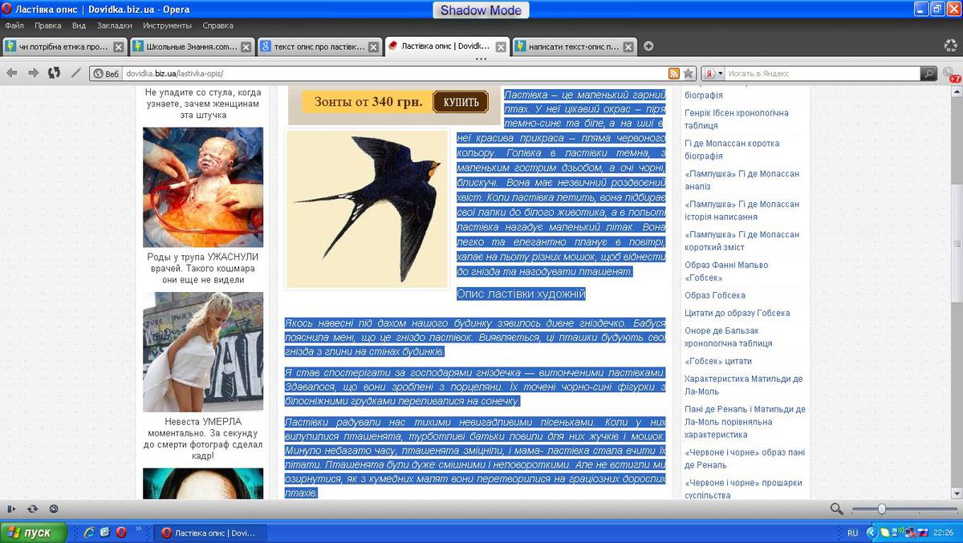
Task: Switch to 'написати текст-опис п...' tab
Action: (574, 47)
